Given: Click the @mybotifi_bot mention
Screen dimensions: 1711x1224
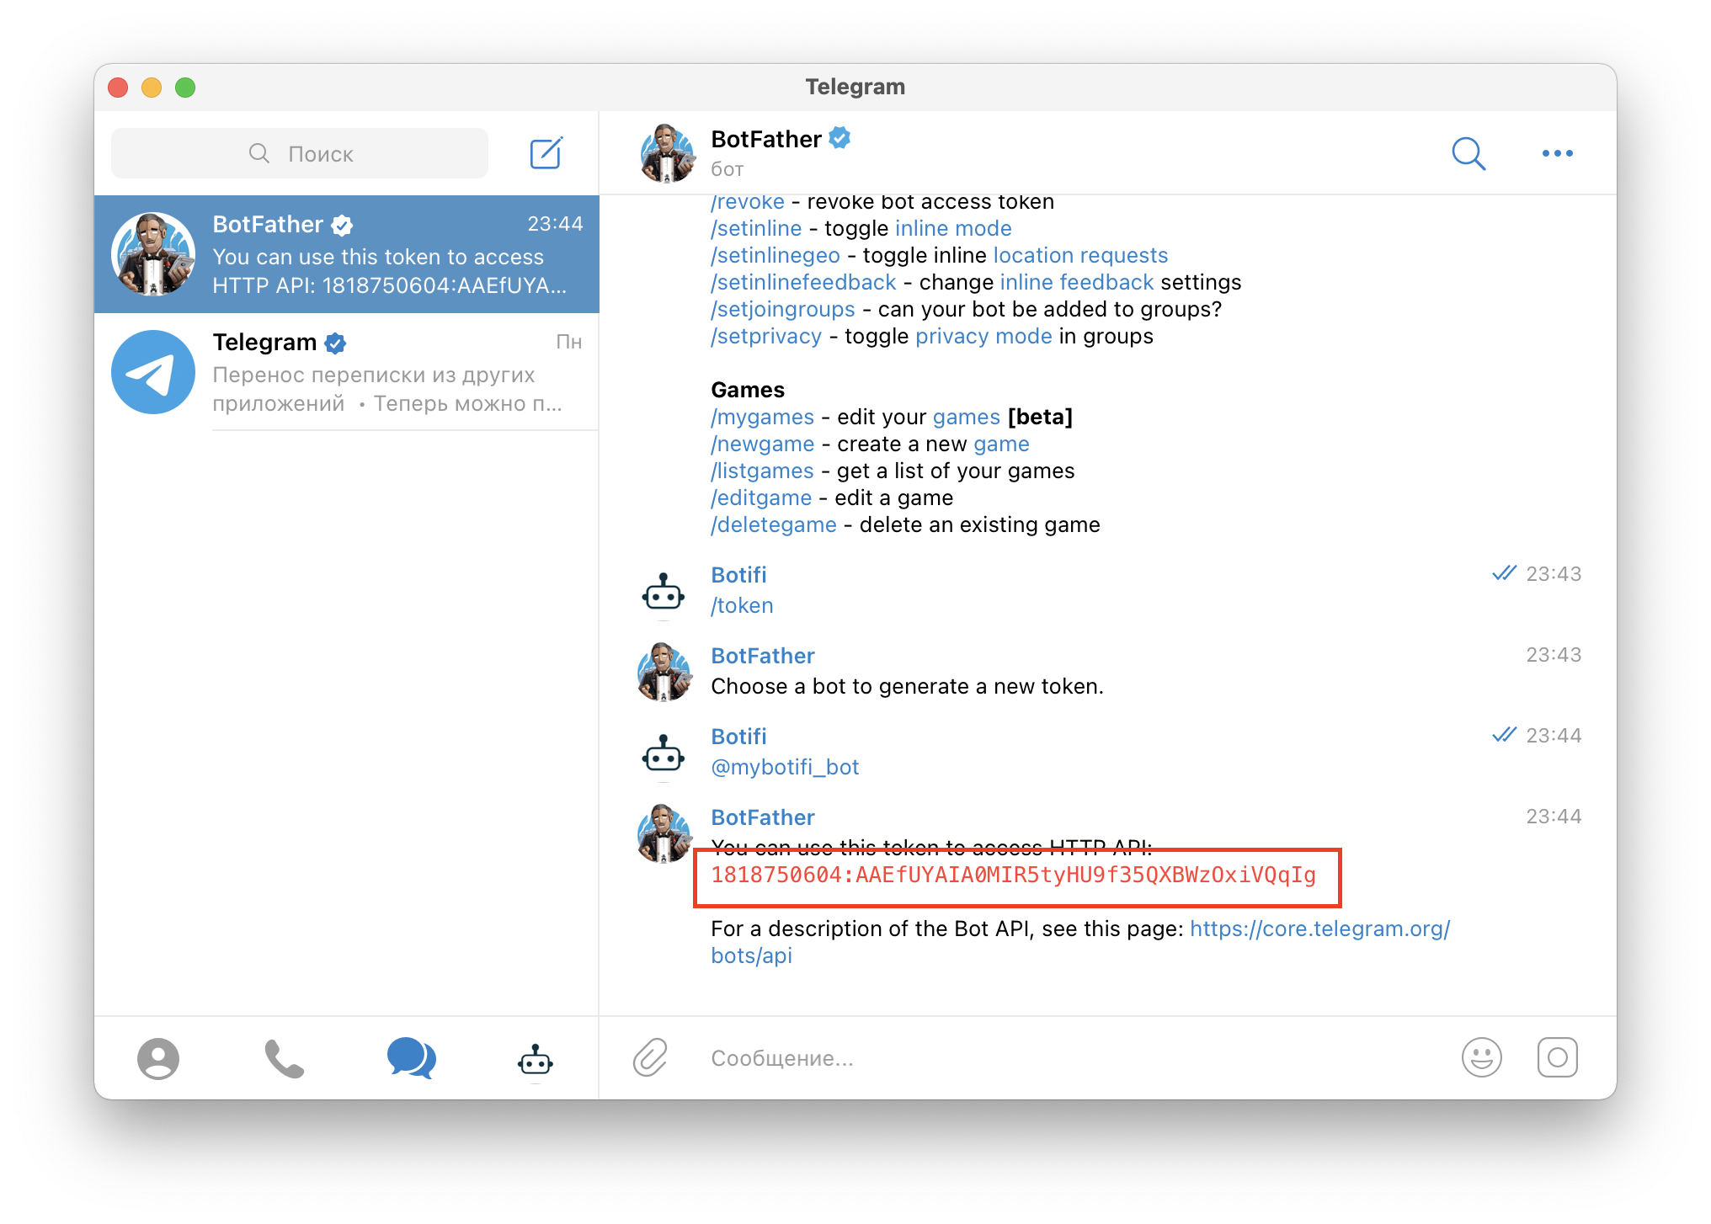Looking at the screenshot, I should coord(785,767).
